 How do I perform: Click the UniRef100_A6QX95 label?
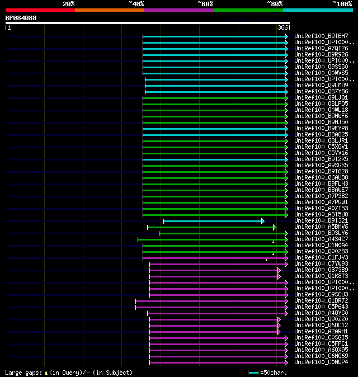321,350
